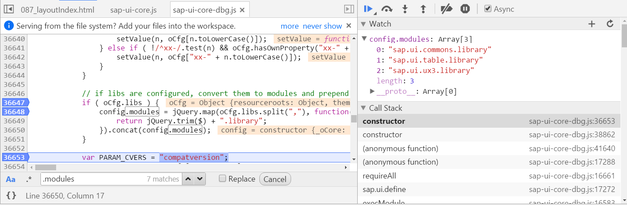
Task: Resume script execution with the play button
Action: pyautogui.click(x=368, y=9)
